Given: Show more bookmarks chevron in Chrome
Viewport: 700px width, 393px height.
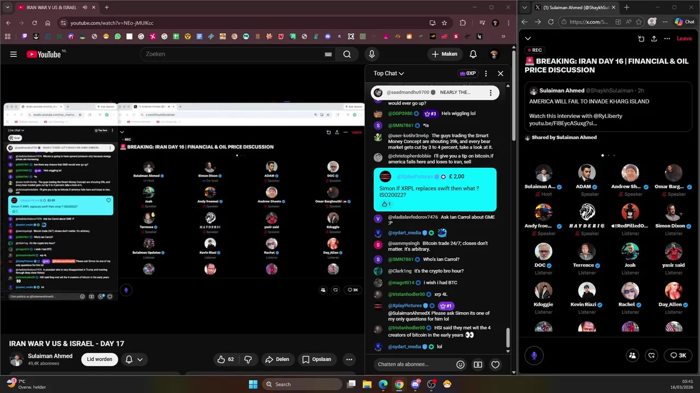Looking at the screenshot, I should tap(503, 37).
